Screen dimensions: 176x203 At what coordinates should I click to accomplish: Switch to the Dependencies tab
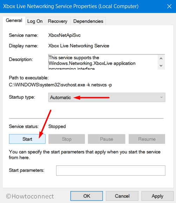pyautogui.click(x=88, y=21)
